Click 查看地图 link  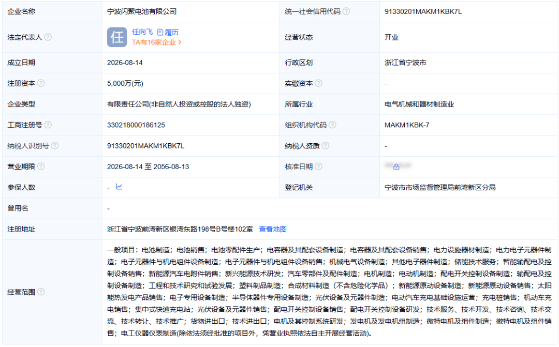tap(273, 229)
